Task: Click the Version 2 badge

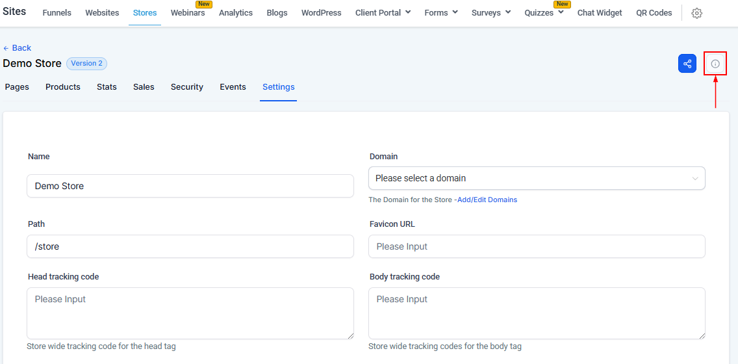Action: click(x=86, y=64)
